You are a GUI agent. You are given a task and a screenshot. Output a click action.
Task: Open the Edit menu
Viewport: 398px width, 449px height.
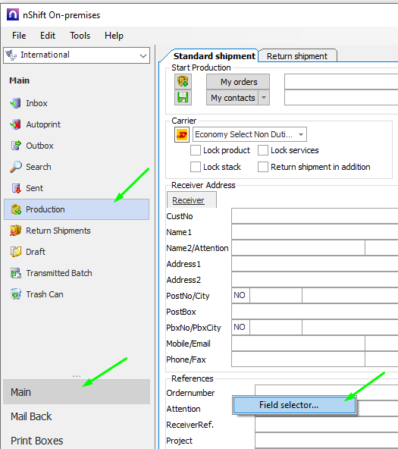click(48, 36)
